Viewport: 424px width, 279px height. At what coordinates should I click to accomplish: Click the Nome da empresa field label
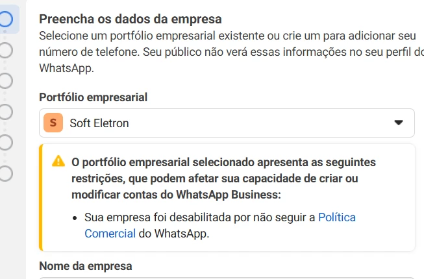[x=86, y=266]
